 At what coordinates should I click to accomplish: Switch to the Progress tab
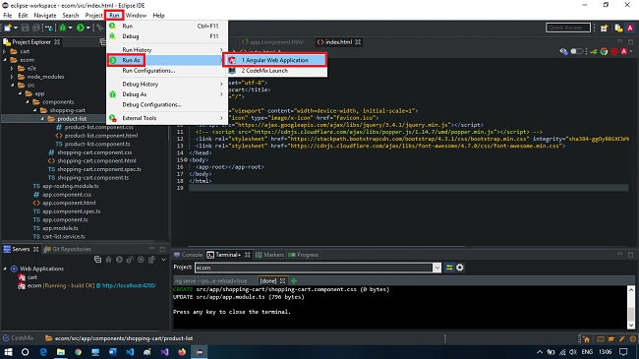pos(304,255)
